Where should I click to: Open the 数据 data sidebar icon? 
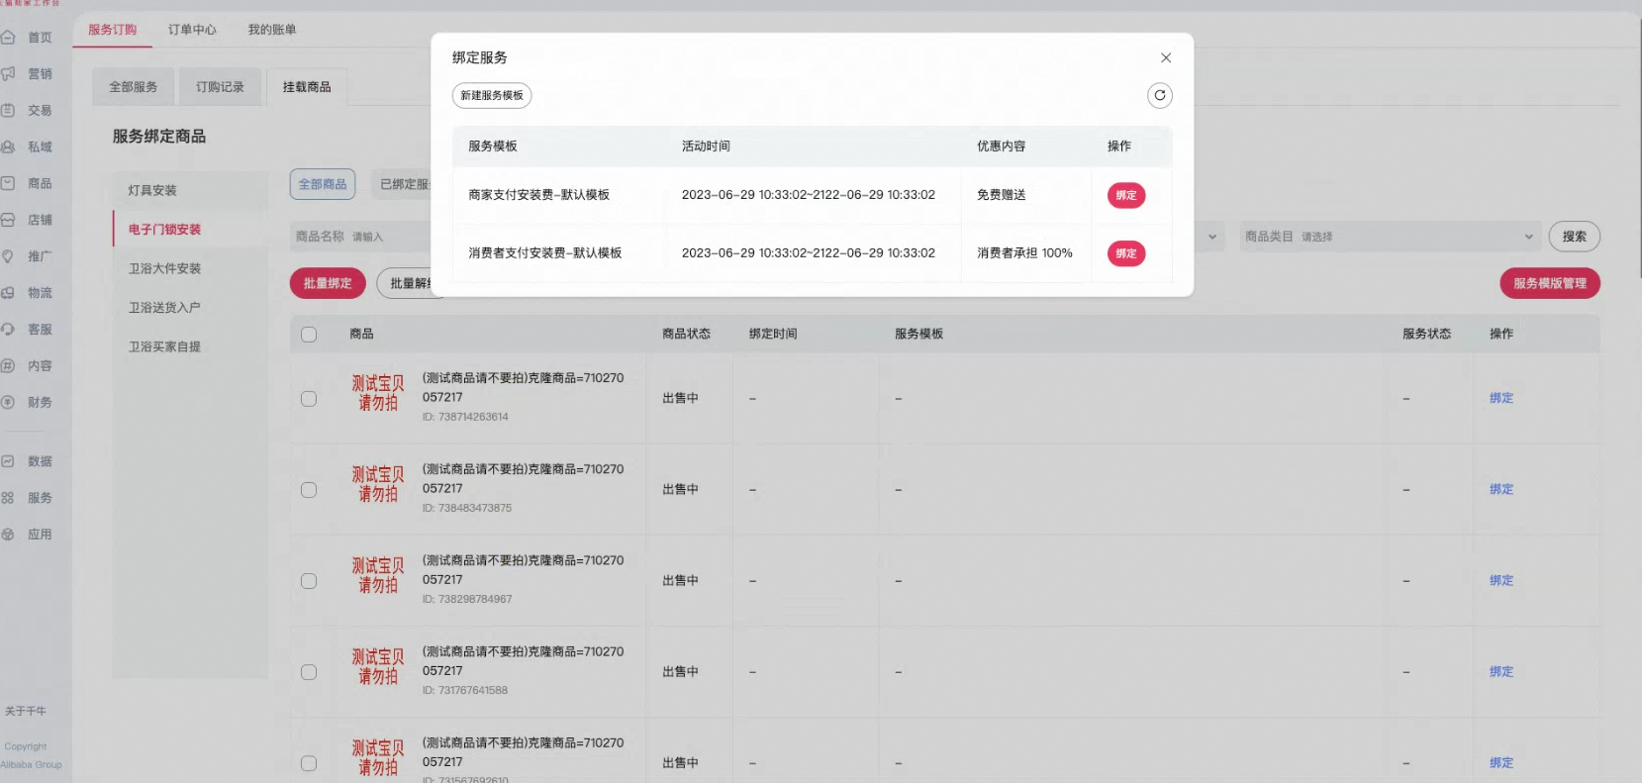tap(8, 461)
